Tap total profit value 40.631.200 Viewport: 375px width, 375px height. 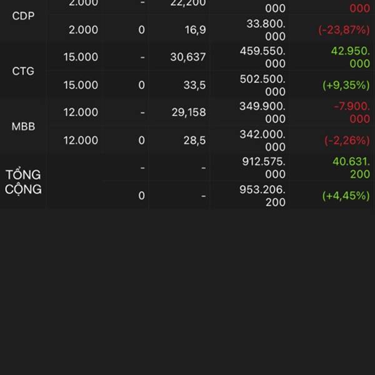pos(351,168)
